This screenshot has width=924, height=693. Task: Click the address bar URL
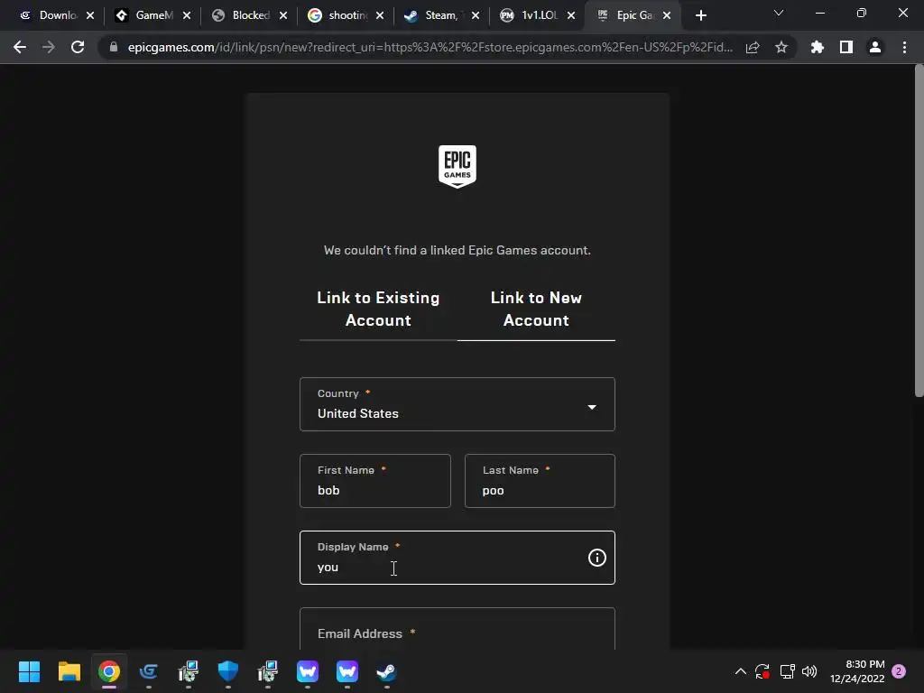tap(430, 47)
